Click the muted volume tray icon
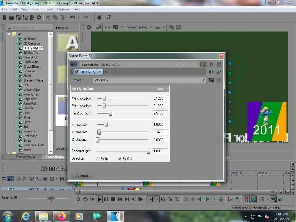 click(267, 217)
